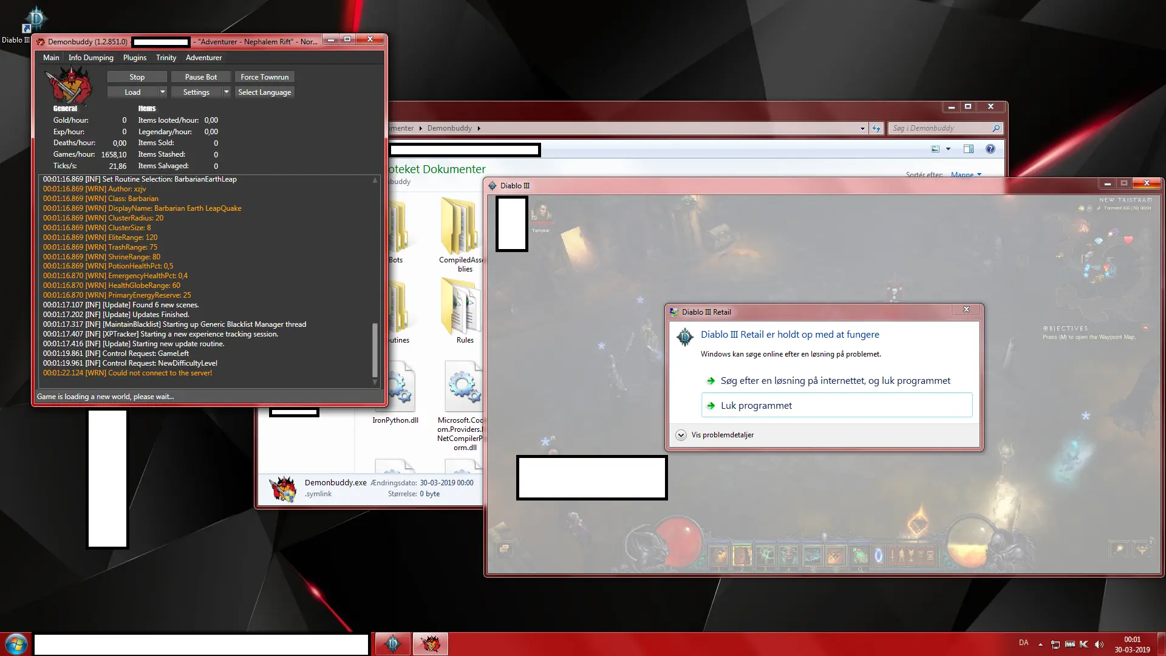Switch to the Main tab in Demonbuddy
Viewport: 1166px width, 656px height.
click(51, 58)
